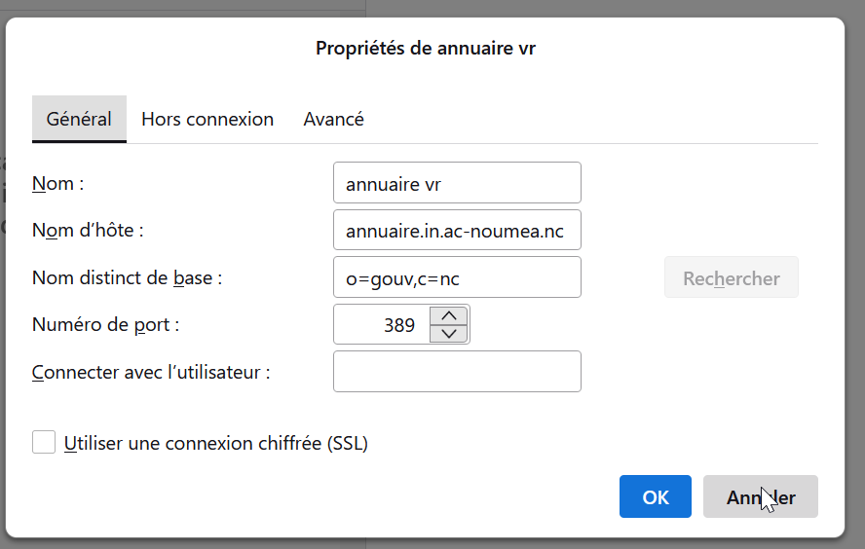The height and width of the screenshot is (549, 865).
Task: Select the base DN field o=gouv,c=nc
Action: click(x=457, y=277)
